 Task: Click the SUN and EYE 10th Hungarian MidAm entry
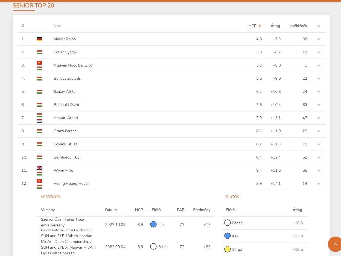point(68,245)
